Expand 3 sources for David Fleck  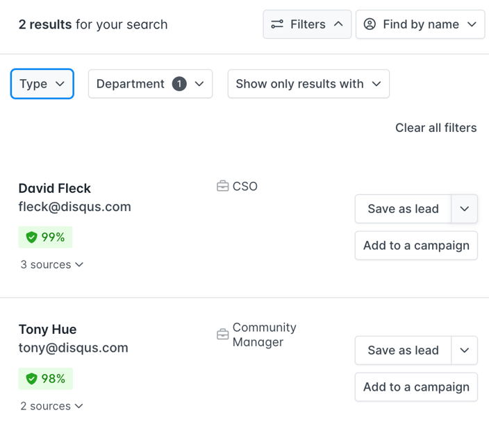(52, 264)
